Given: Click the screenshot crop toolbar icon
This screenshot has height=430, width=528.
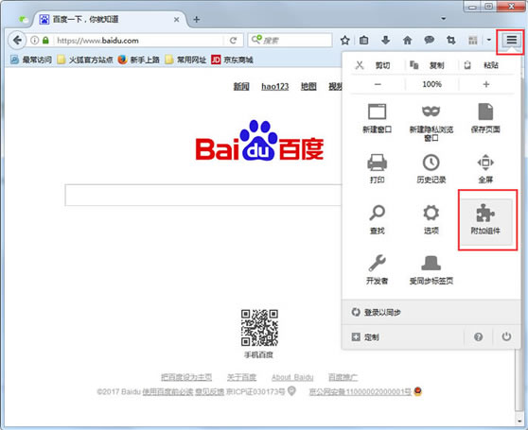Looking at the screenshot, I should pyautogui.click(x=451, y=41).
